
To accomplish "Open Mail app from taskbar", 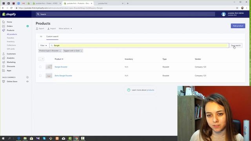I will click(64, 138).
